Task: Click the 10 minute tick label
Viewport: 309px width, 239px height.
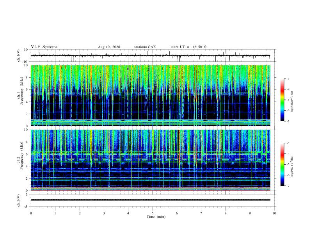Action: point(274,213)
